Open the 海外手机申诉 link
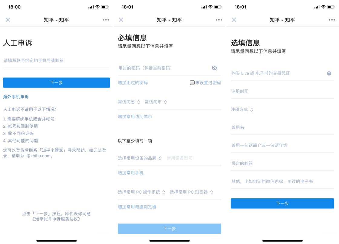This screenshot has width=339, height=244. (16, 97)
